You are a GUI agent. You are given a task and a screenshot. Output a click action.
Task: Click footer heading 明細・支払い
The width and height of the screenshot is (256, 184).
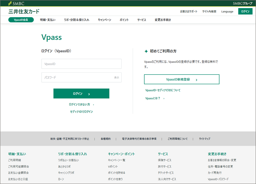[x=17, y=154]
